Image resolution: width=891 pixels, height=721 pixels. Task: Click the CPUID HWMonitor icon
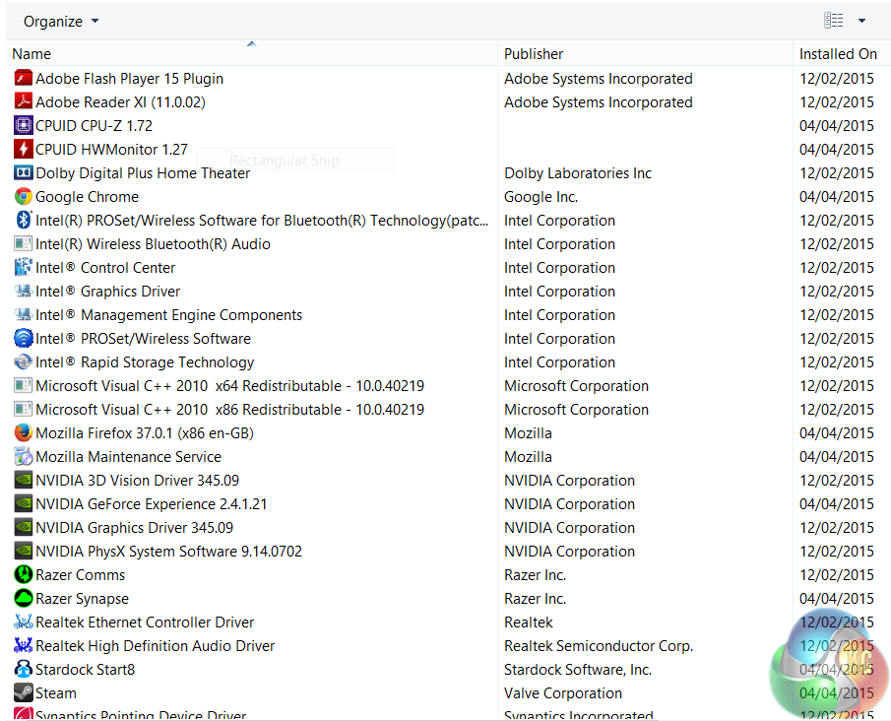(24, 150)
